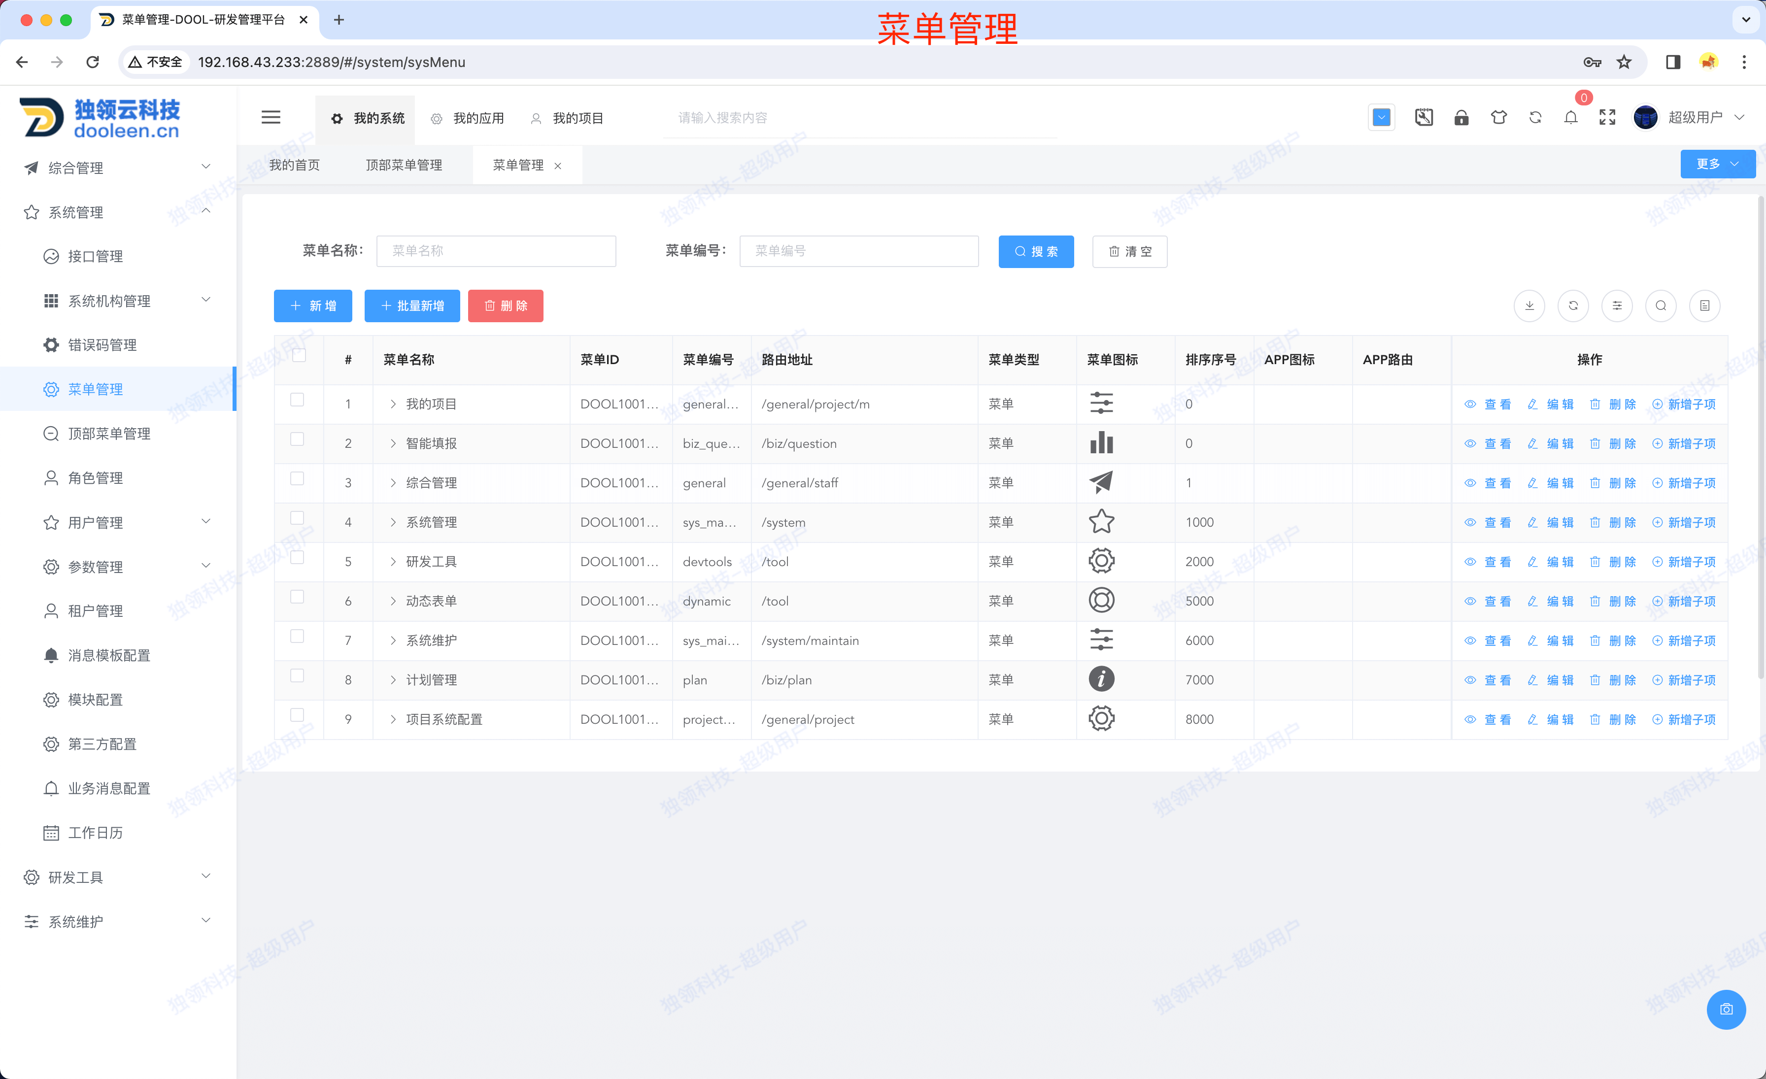Expand 综合管理 in the sidebar
The width and height of the screenshot is (1766, 1079).
coord(118,168)
